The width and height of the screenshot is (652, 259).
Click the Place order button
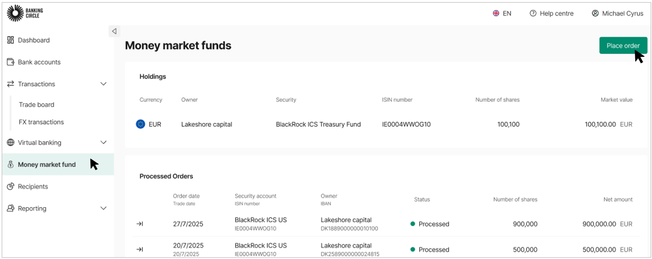point(623,45)
